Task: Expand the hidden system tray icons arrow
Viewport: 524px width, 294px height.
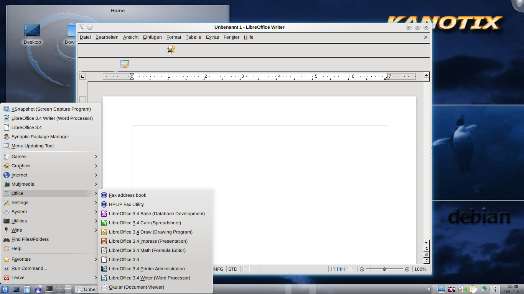Action: (x=429, y=289)
